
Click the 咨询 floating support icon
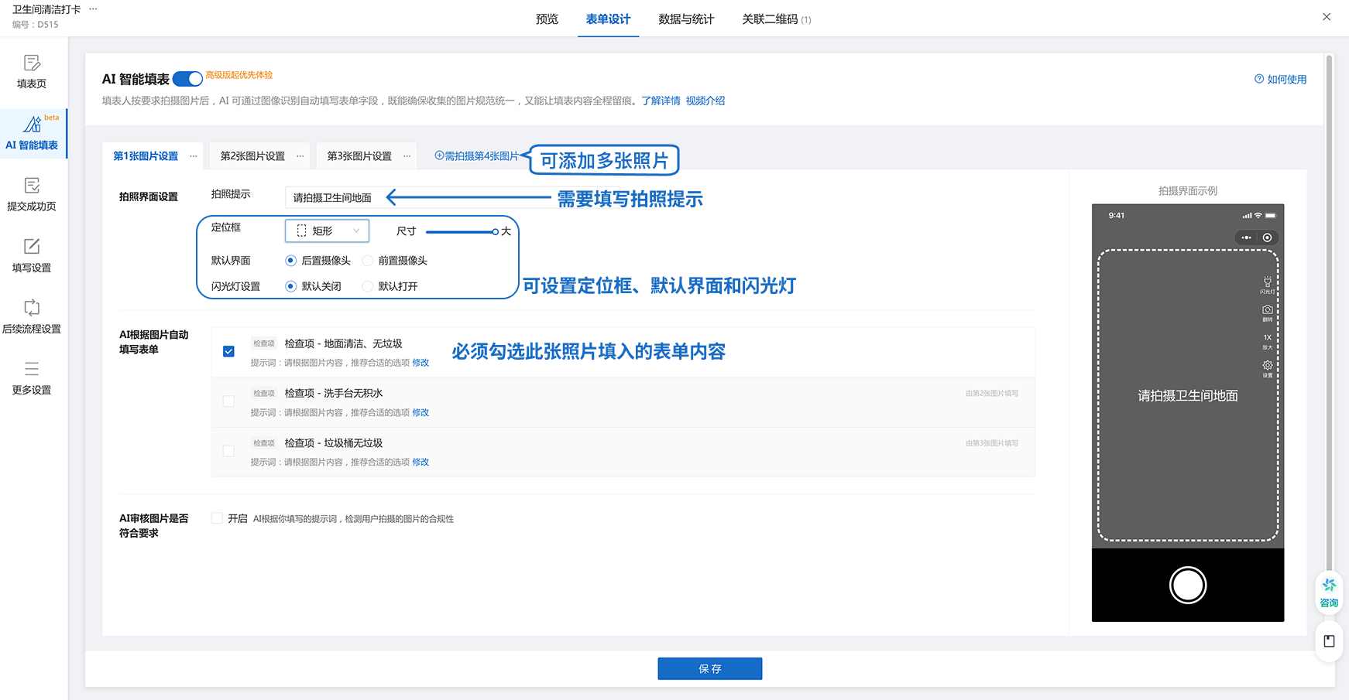point(1329,585)
